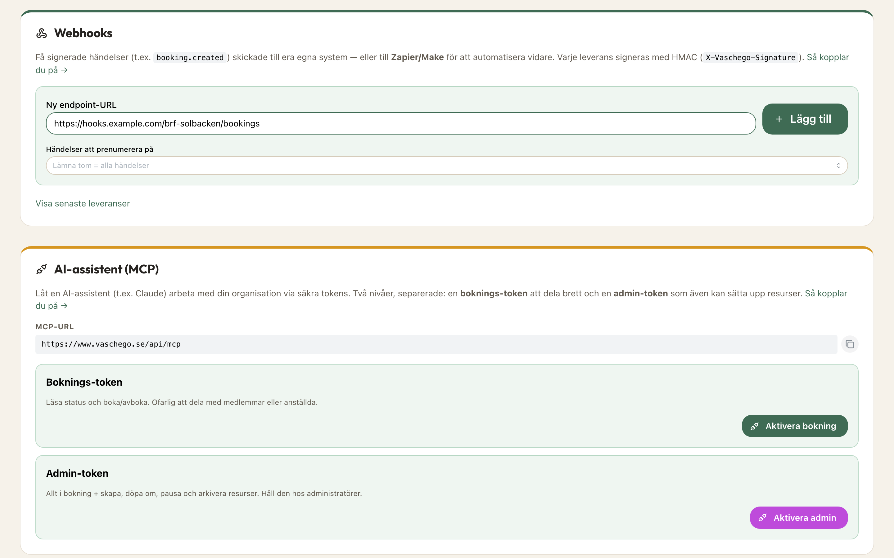Image resolution: width=894 pixels, height=558 pixels.
Task: Open Webhooks 'Så kopplar du på' link
Action: pos(828,57)
